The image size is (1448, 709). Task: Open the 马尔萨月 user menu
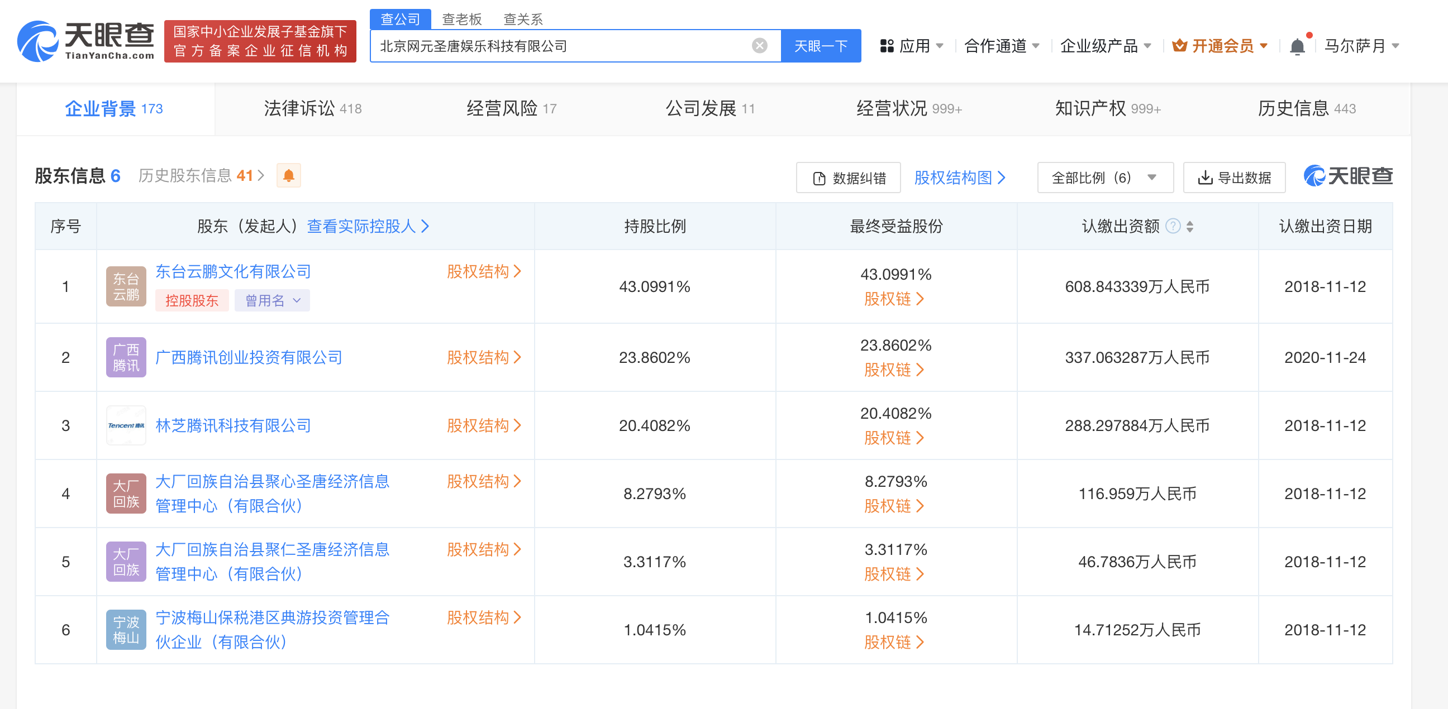click(x=1362, y=46)
